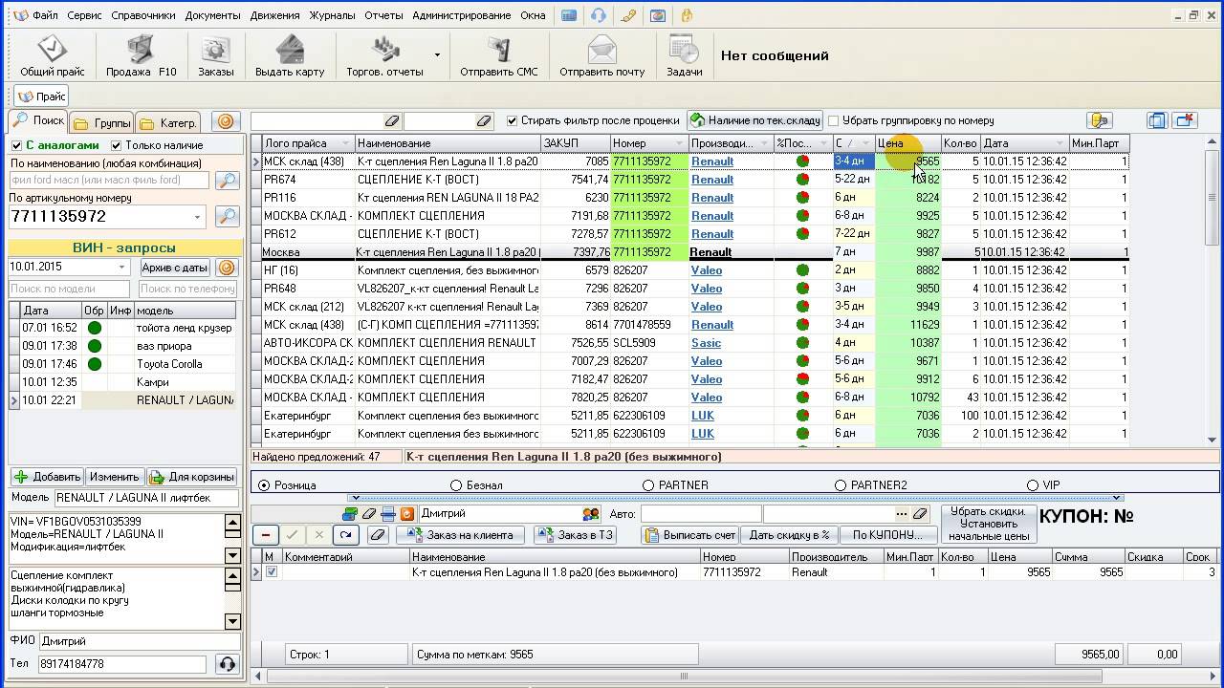Image resolution: width=1224 pixels, height=688 pixels.
Task: Select PARTNER price radio button
Action: tap(649, 485)
